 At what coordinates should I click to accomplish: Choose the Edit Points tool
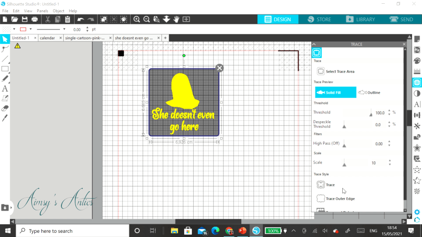[5, 49]
